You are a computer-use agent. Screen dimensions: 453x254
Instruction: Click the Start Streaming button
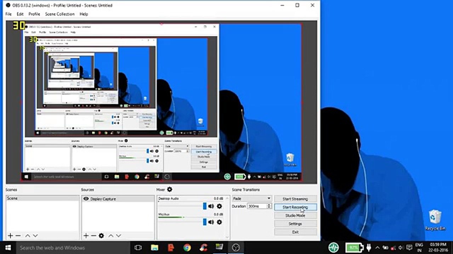(x=296, y=199)
